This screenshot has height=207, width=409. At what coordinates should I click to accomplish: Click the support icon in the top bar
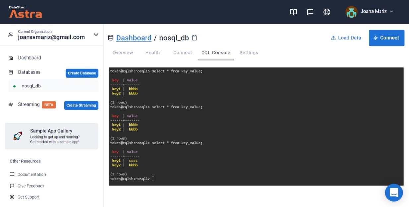tap(327, 12)
